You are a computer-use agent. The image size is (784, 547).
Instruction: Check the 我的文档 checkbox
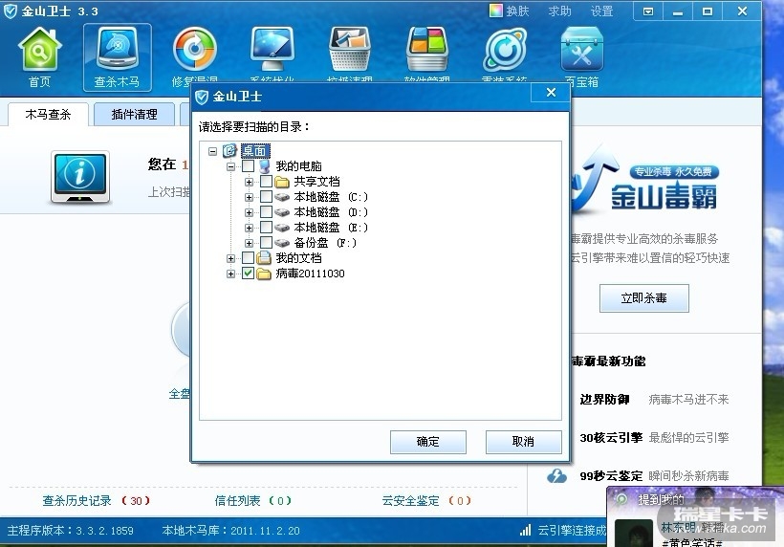pyautogui.click(x=248, y=258)
